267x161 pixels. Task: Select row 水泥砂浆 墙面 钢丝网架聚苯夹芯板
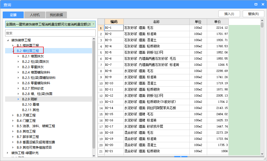(156, 108)
